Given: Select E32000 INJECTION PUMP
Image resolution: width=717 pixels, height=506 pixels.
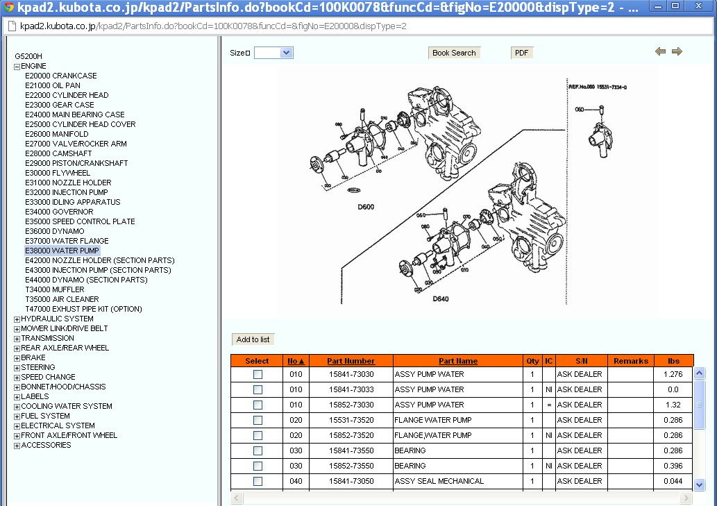Looking at the screenshot, I should click(x=67, y=192).
